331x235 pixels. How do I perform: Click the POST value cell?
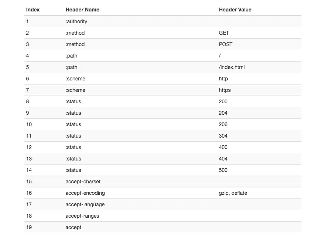tap(226, 44)
